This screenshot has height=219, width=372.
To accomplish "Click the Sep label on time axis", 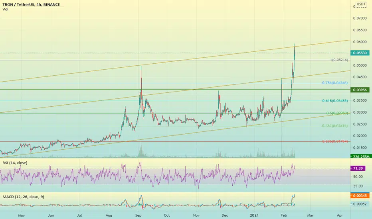I will point(139,215).
